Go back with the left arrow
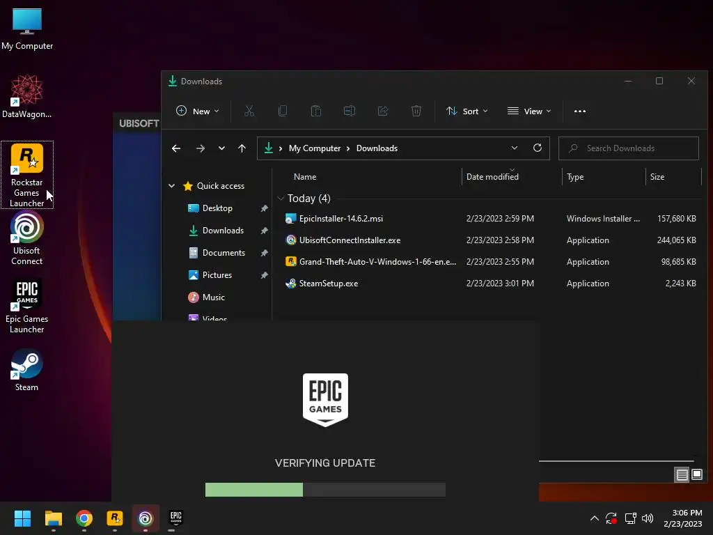 176,148
